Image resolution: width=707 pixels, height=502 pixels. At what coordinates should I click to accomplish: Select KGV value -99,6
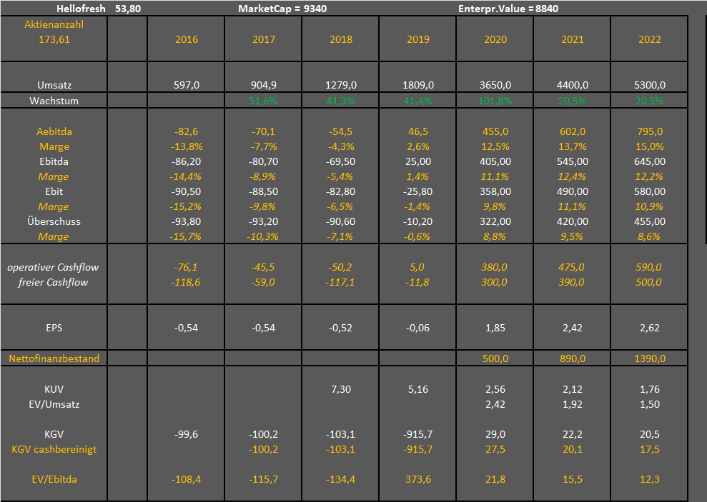click(x=186, y=434)
